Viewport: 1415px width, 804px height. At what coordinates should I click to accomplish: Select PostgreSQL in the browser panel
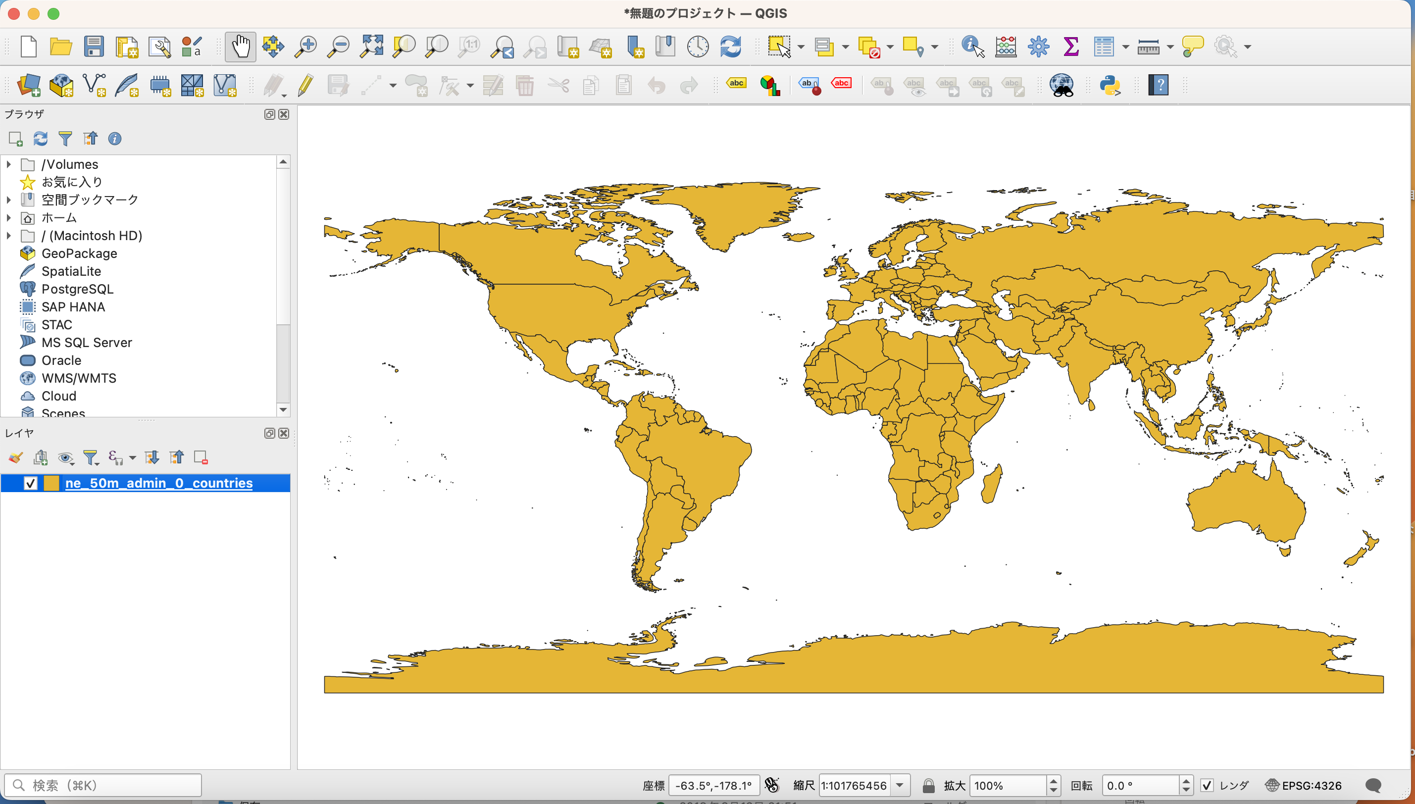tap(77, 289)
